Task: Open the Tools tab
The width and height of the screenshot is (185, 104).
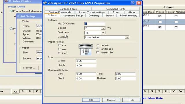Action: coord(116,12)
